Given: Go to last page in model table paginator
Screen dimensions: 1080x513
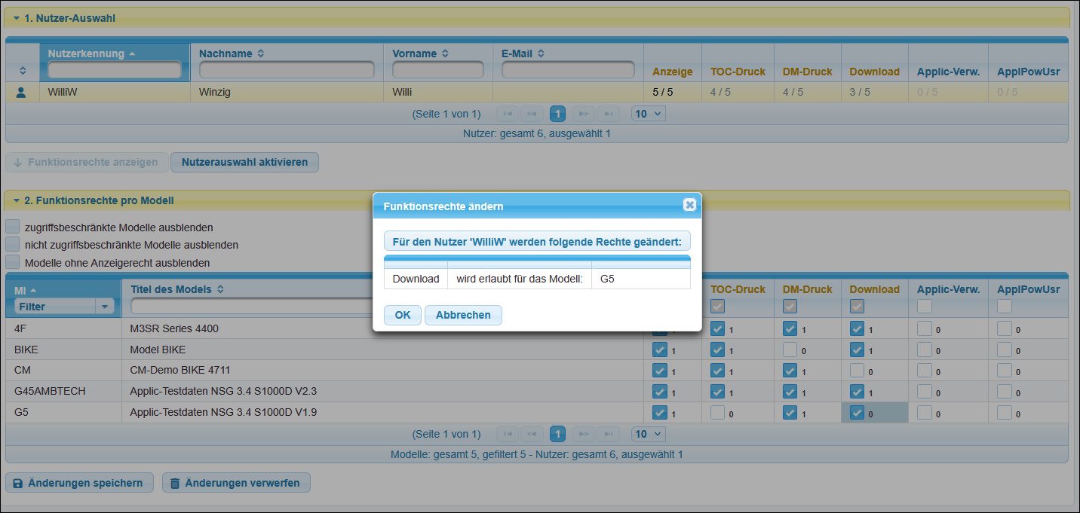Looking at the screenshot, I should tap(608, 434).
